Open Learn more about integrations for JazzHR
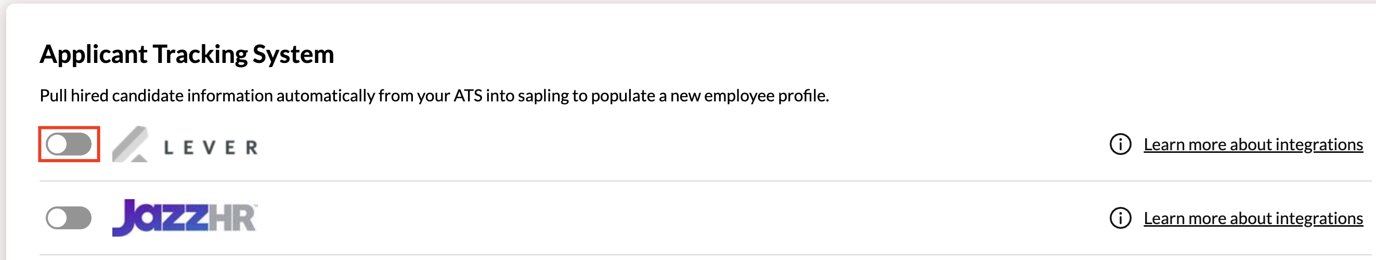This screenshot has height=260, width=1376. click(1253, 218)
